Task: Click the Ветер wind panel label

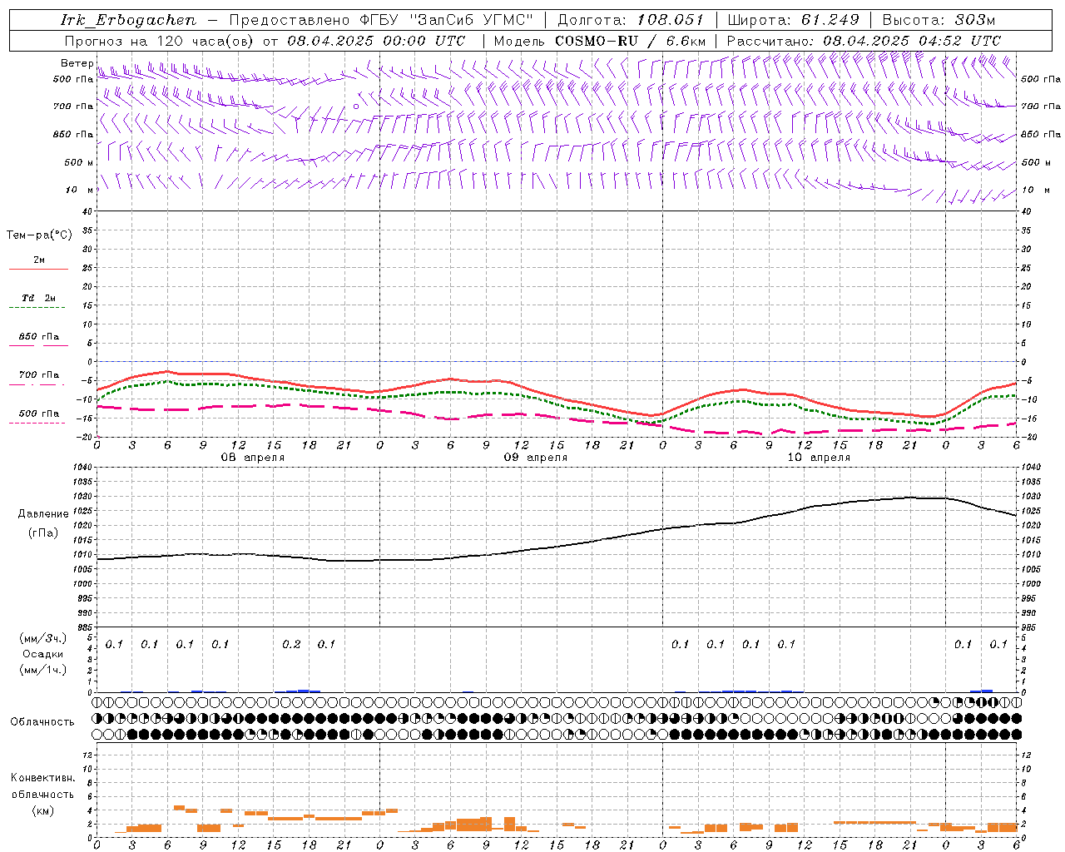Action: pyautogui.click(x=77, y=63)
